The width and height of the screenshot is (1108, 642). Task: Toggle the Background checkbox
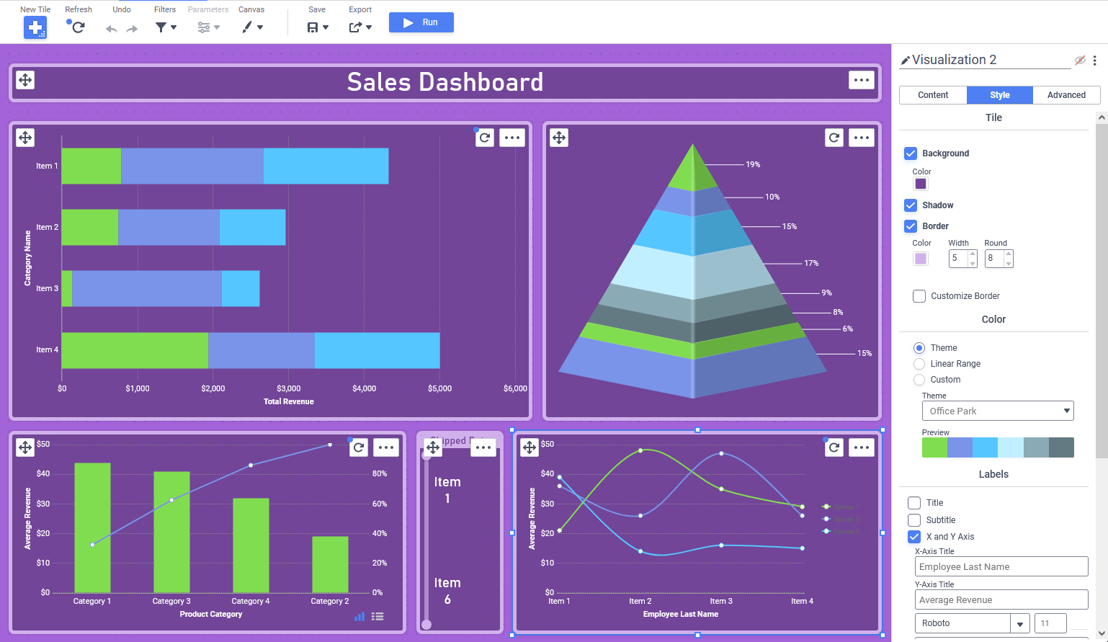911,153
